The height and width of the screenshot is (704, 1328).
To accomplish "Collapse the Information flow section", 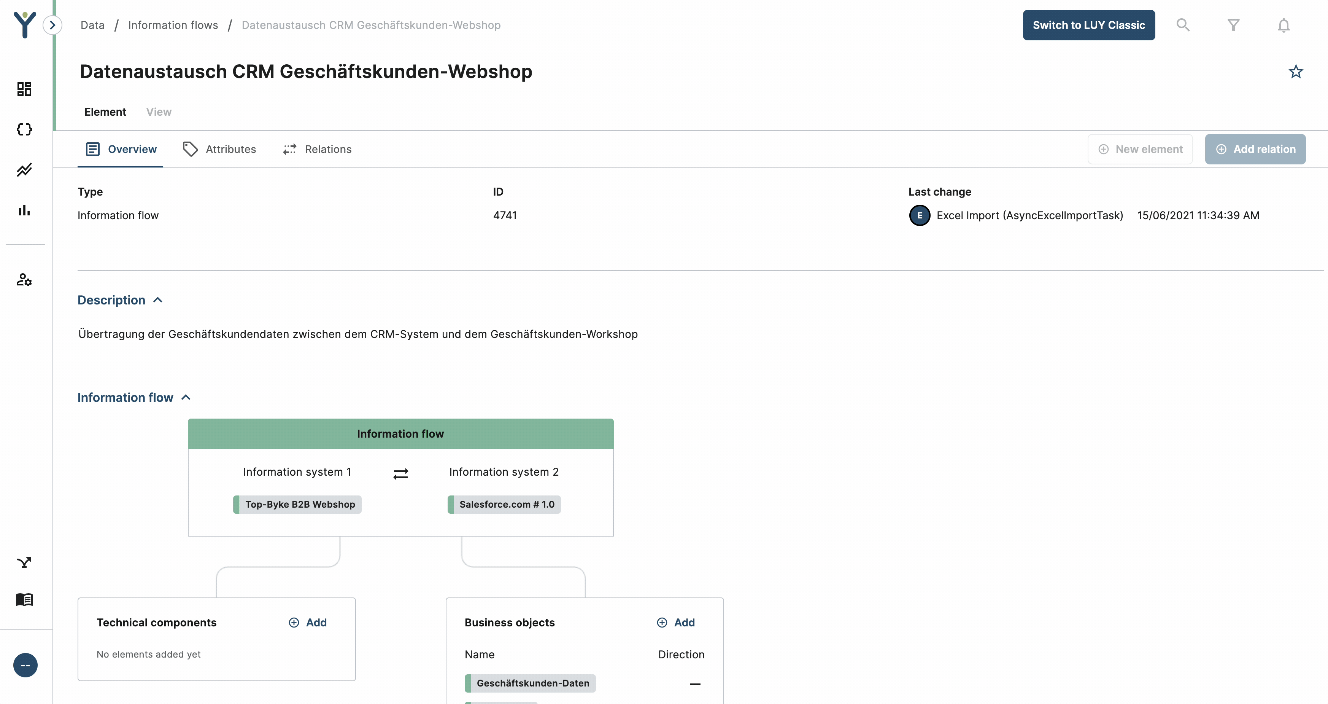I will click(186, 397).
